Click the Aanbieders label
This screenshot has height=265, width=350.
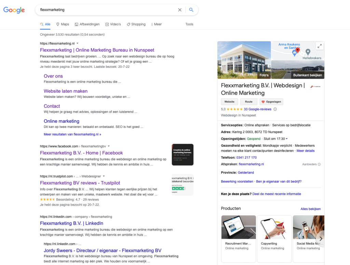point(309,164)
